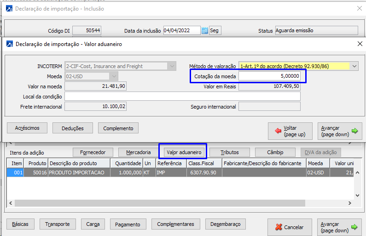This screenshot has height=236, width=366.
Task: Click the Referência column header
Action: click(x=171, y=163)
